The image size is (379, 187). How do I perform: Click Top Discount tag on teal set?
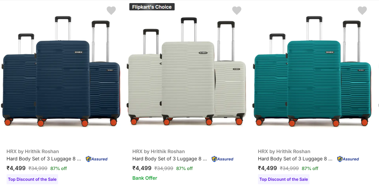(x=284, y=179)
